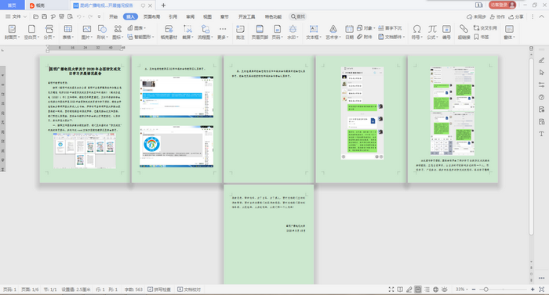
Task: Toggle outline view in status bar
Action: coord(427,290)
